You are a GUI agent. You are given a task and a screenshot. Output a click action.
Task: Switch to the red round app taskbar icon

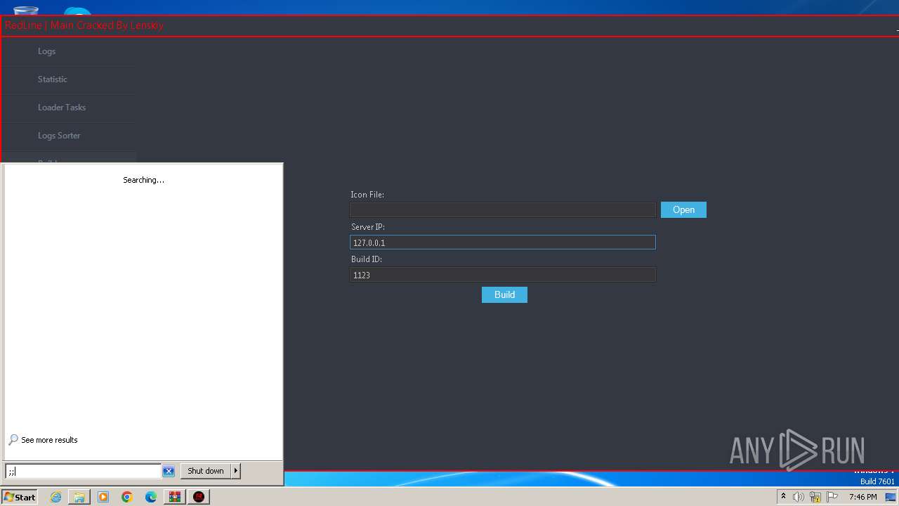pyautogui.click(x=199, y=497)
